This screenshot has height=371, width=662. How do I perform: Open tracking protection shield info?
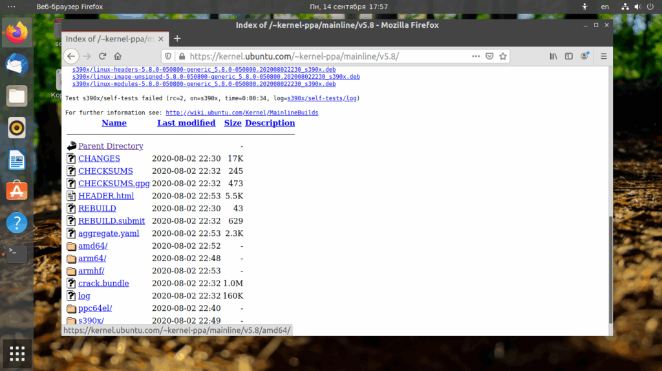(168, 56)
